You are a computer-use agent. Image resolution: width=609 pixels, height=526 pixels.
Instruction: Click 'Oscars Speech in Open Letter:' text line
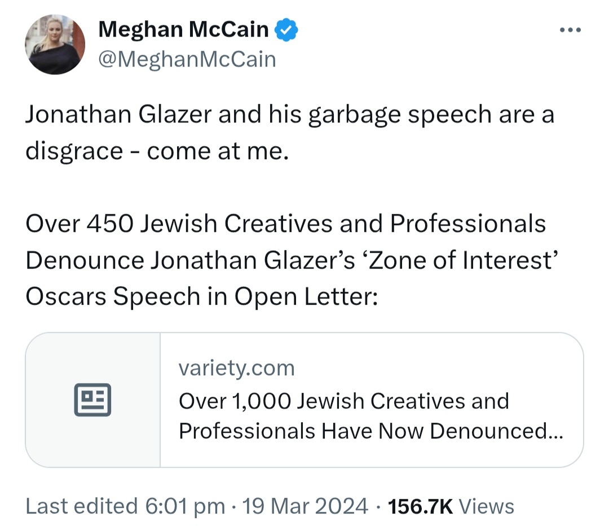click(x=201, y=297)
